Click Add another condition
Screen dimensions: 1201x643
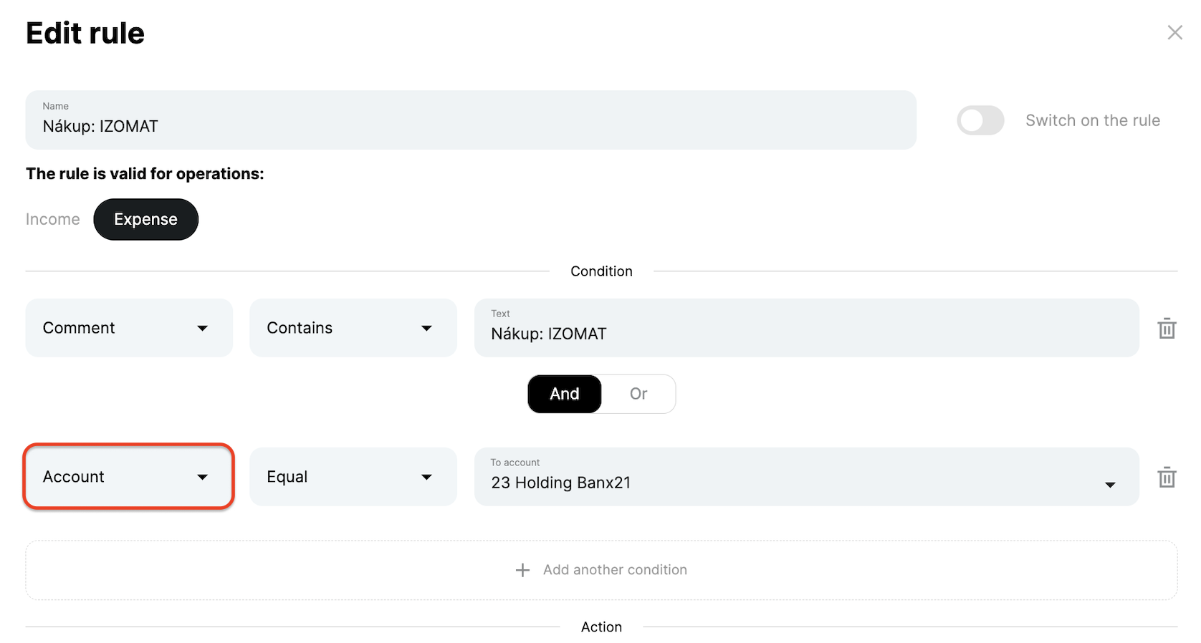[x=615, y=570]
